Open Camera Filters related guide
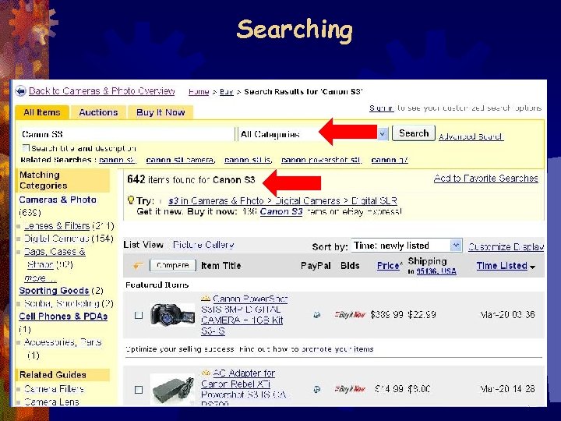The width and height of the screenshot is (561, 421). click(54, 389)
